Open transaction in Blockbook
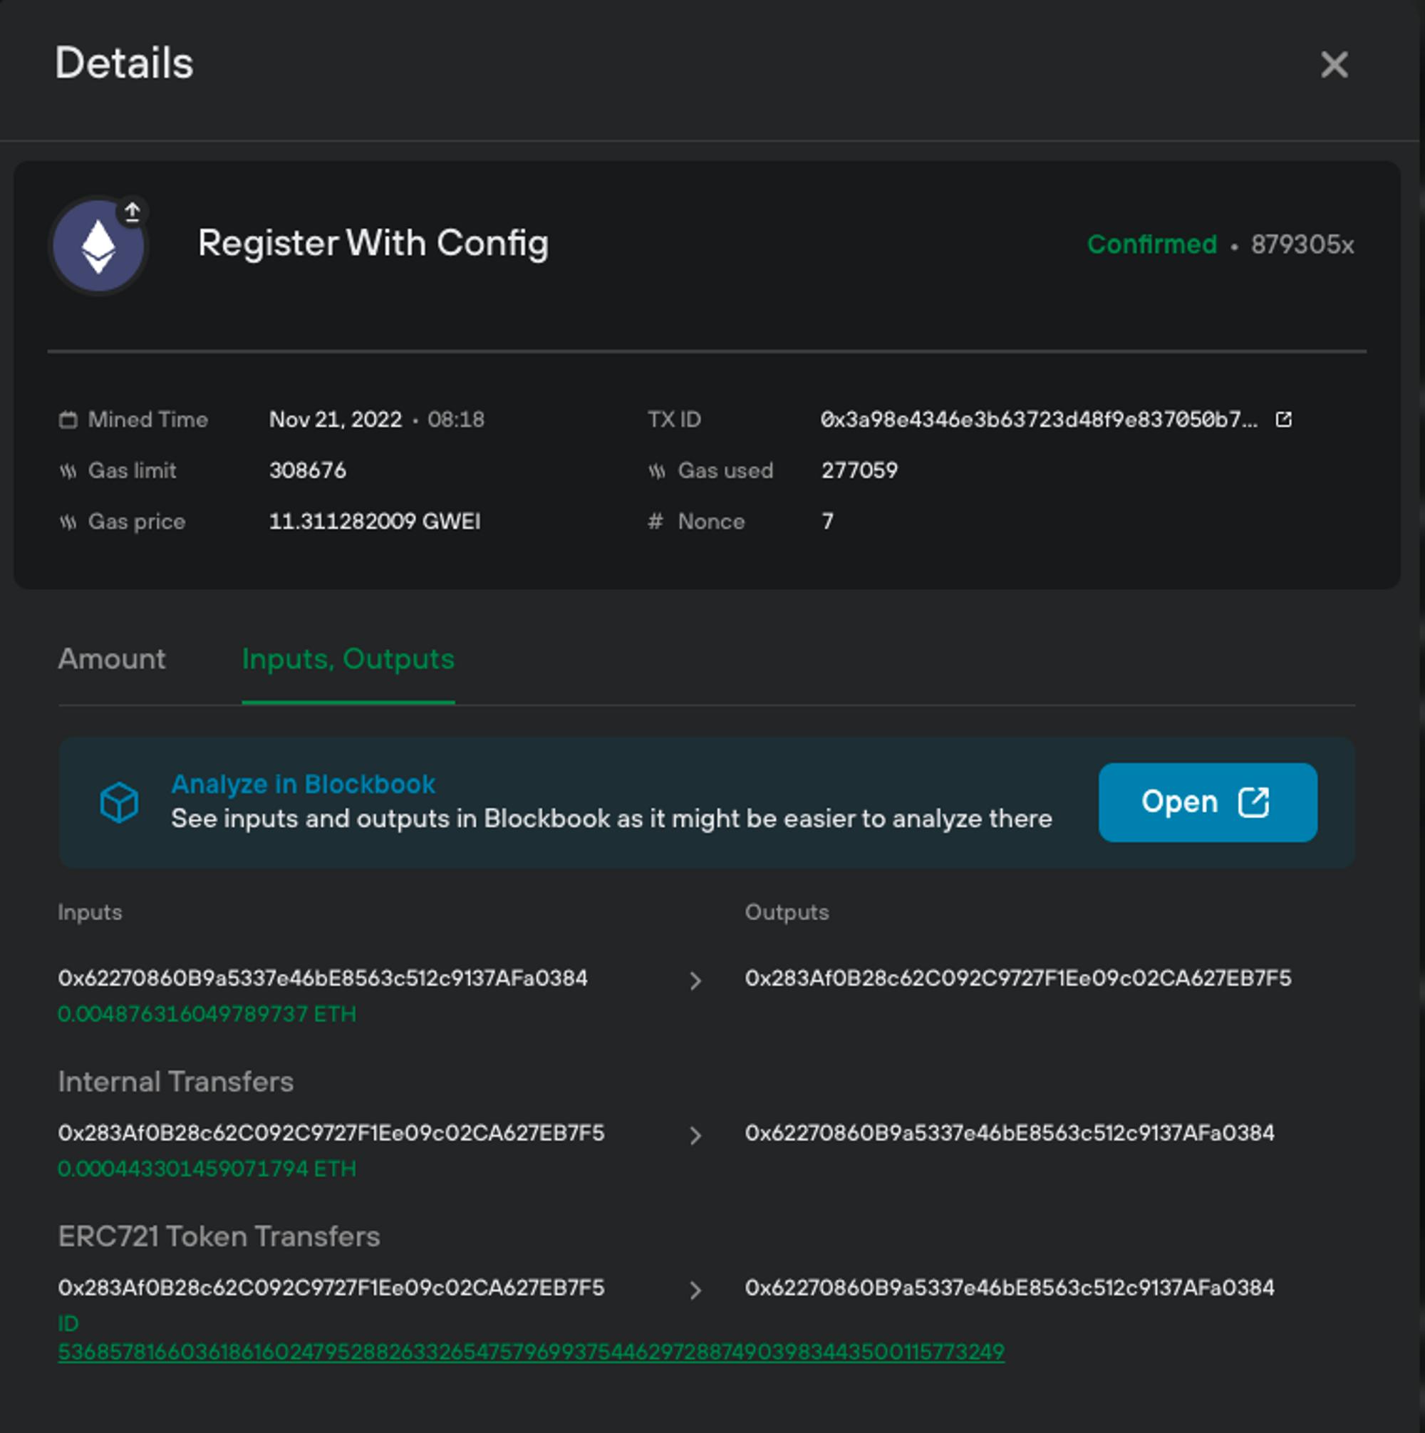 [x=1207, y=802]
